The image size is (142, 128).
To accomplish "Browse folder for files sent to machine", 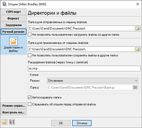I will 137,28.
